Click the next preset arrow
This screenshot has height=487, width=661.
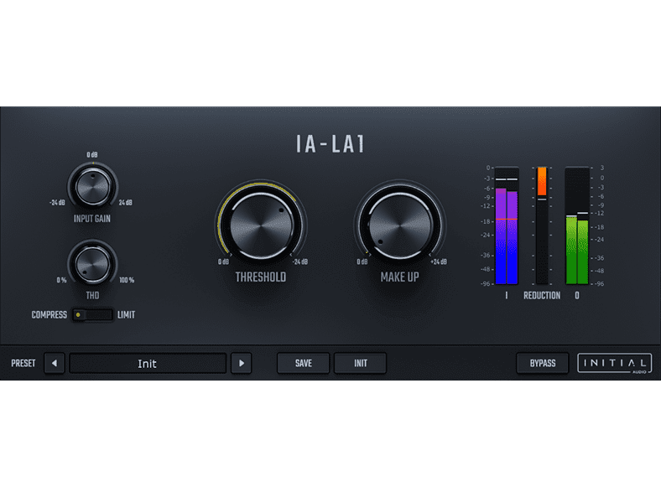pos(241,363)
